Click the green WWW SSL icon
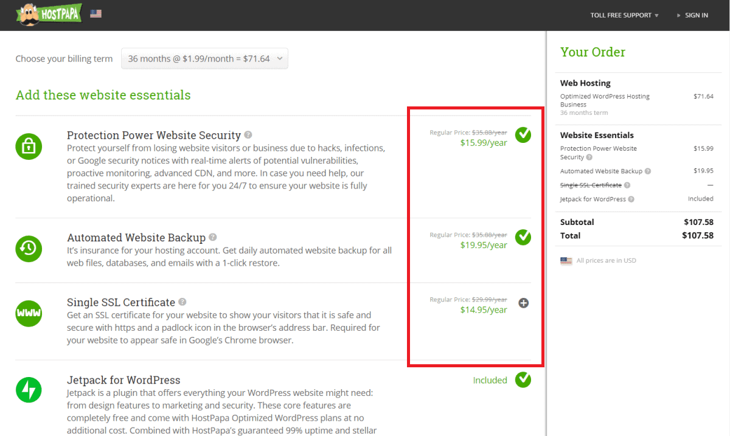Screen dimensions: 730x436 (29, 313)
